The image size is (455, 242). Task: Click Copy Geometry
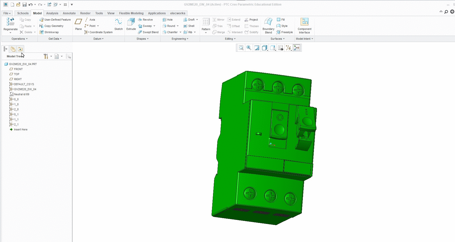[x=52, y=26]
